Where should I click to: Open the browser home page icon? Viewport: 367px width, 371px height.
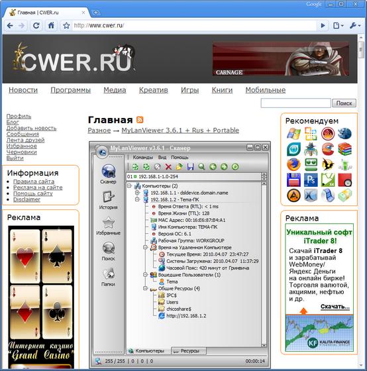[51, 26]
